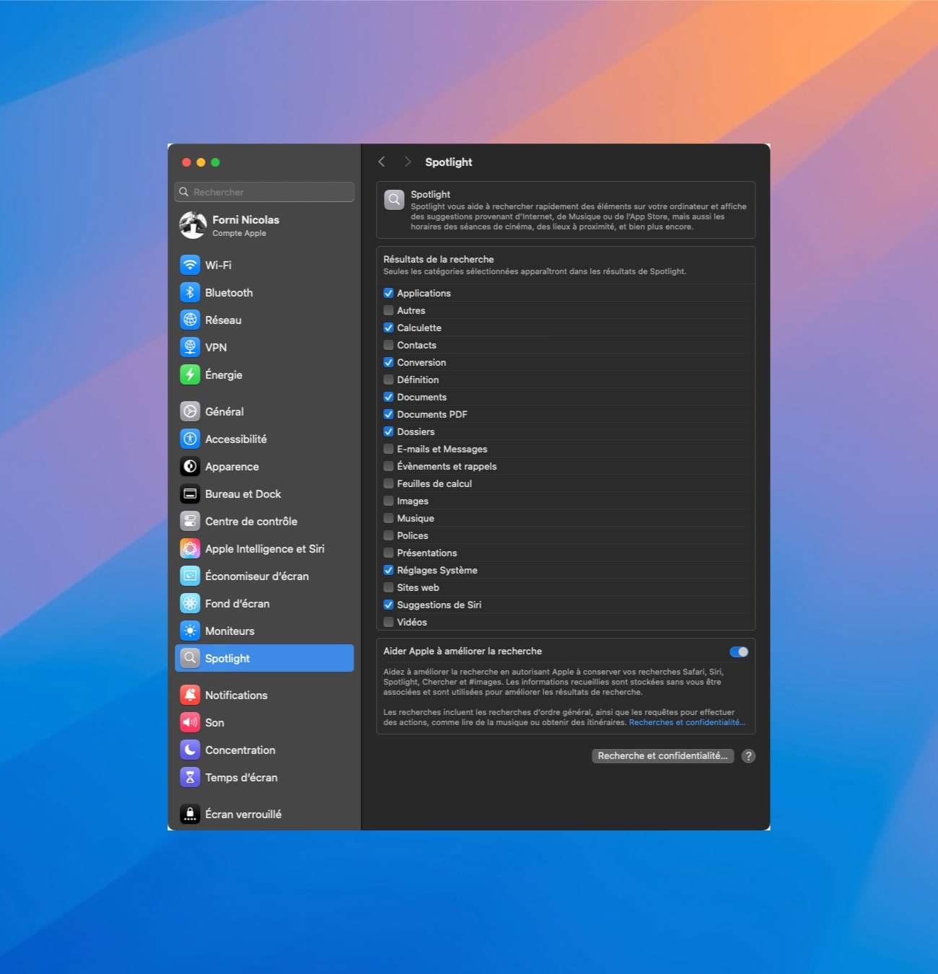Open the Recherches et confidentialité link
The width and height of the screenshot is (938, 974).
(686, 722)
